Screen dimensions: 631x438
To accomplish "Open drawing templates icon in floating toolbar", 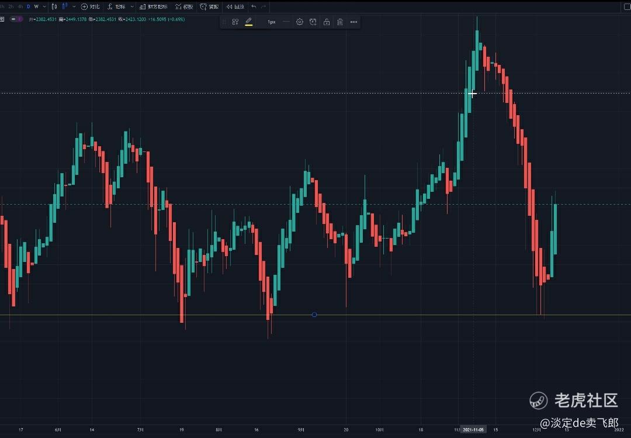I will [235, 22].
